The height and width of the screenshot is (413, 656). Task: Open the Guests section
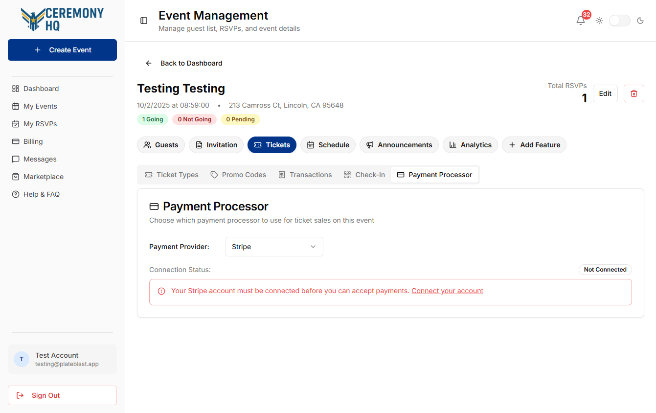pyautogui.click(x=161, y=145)
